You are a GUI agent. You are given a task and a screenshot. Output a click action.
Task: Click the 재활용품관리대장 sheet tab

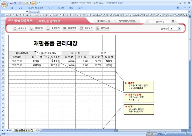tap(23, 130)
